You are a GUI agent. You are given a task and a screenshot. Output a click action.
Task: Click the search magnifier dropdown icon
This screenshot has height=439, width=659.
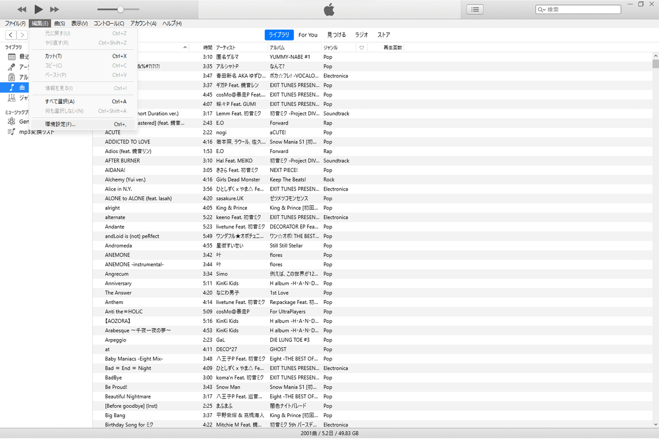(541, 9)
